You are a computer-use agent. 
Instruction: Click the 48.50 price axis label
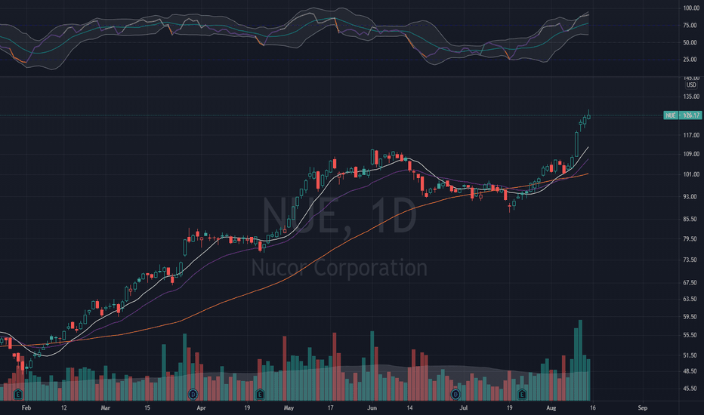tap(691, 371)
